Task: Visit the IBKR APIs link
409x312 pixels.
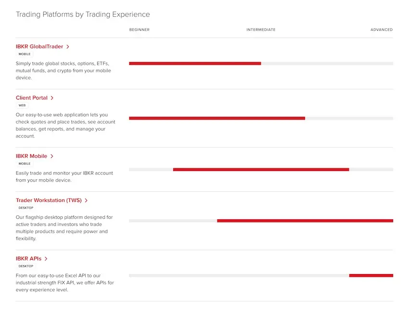Action: point(28,259)
